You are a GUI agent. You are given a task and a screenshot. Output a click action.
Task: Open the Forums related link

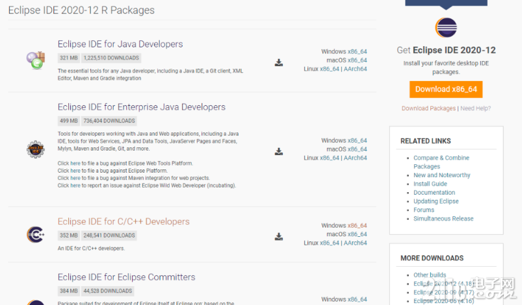coord(424,210)
